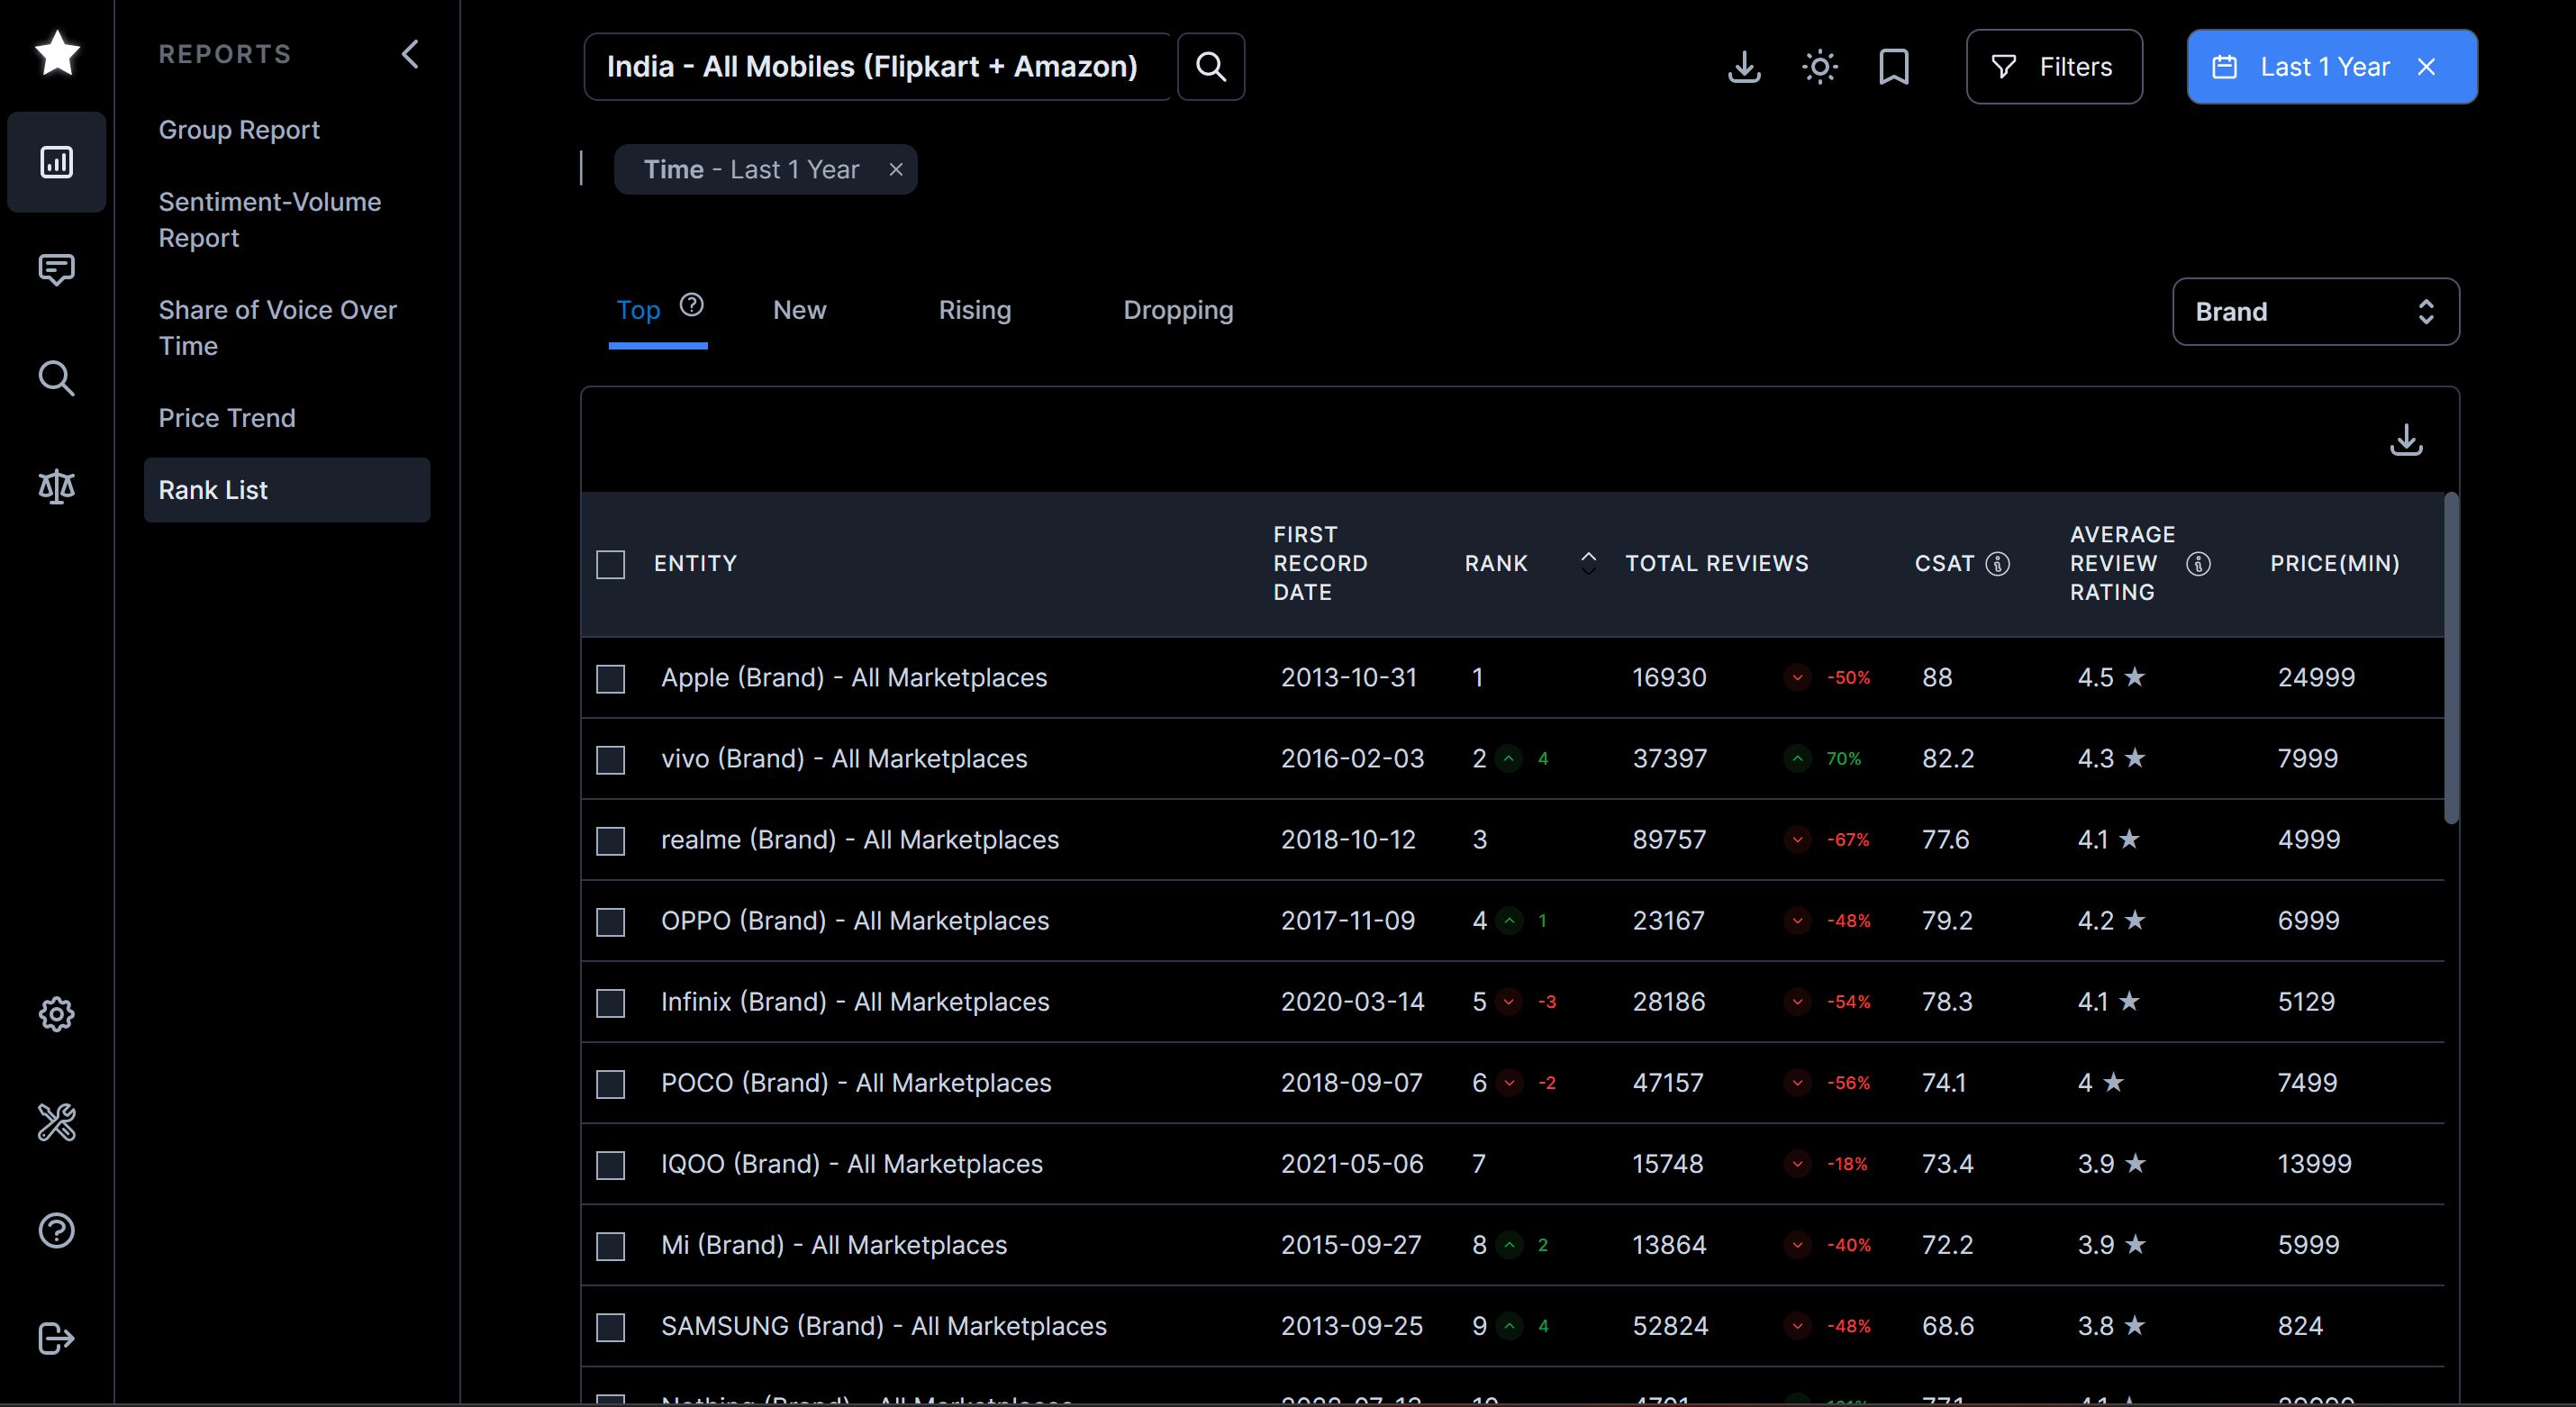Click the help icon beside Top tab
Image resolution: width=2576 pixels, height=1407 pixels.
[692, 305]
